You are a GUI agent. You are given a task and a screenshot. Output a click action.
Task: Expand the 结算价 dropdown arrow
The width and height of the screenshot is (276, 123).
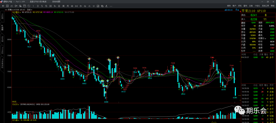pos(266,38)
